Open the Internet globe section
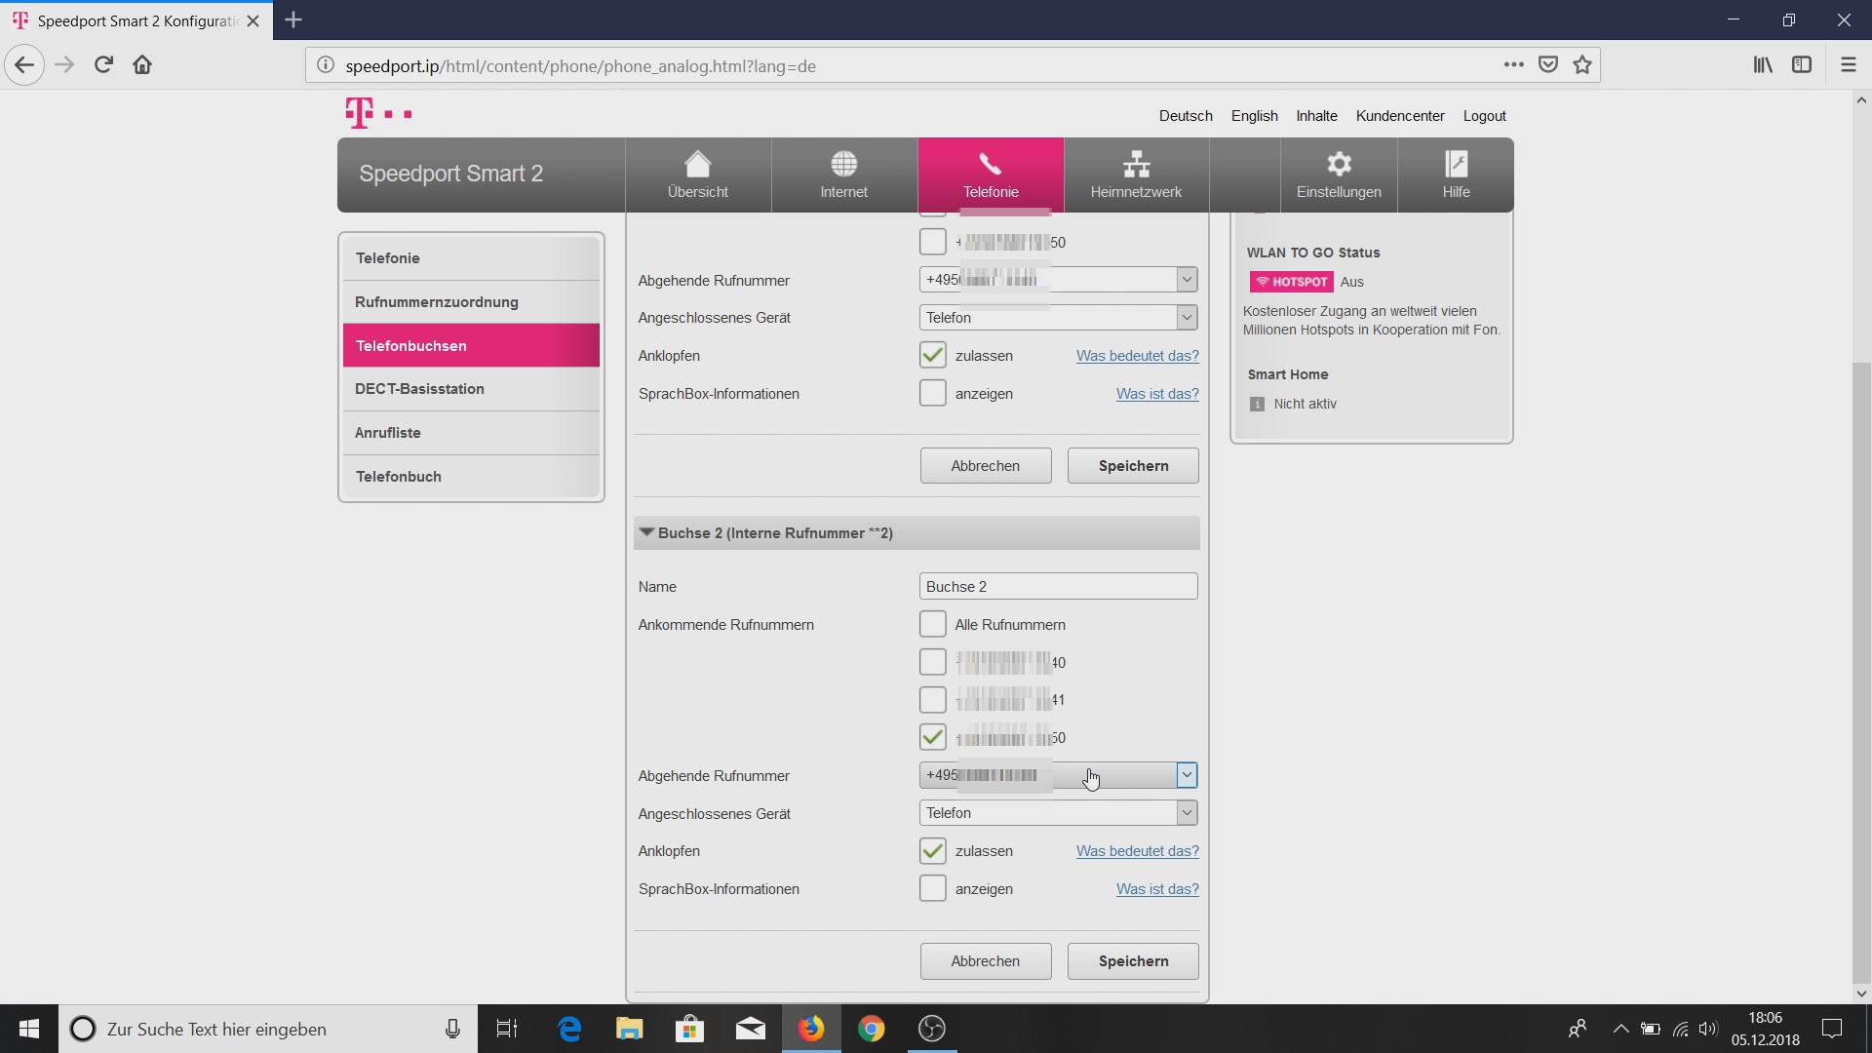The width and height of the screenshot is (1872, 1053). (844, 175)
